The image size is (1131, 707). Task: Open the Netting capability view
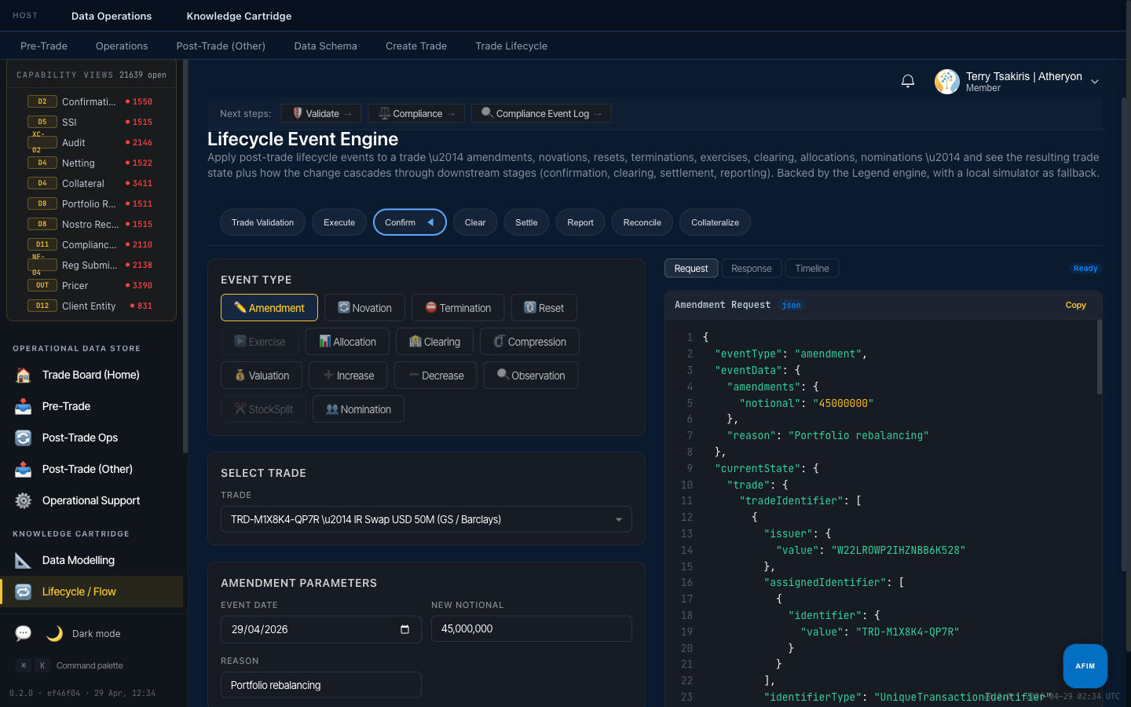[91, 163]
